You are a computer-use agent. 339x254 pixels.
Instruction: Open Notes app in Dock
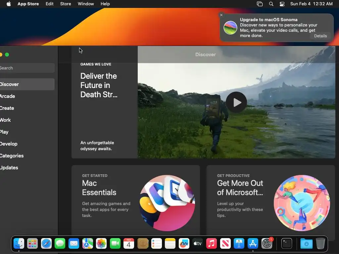pyautogui.click(x=170, y=244)
